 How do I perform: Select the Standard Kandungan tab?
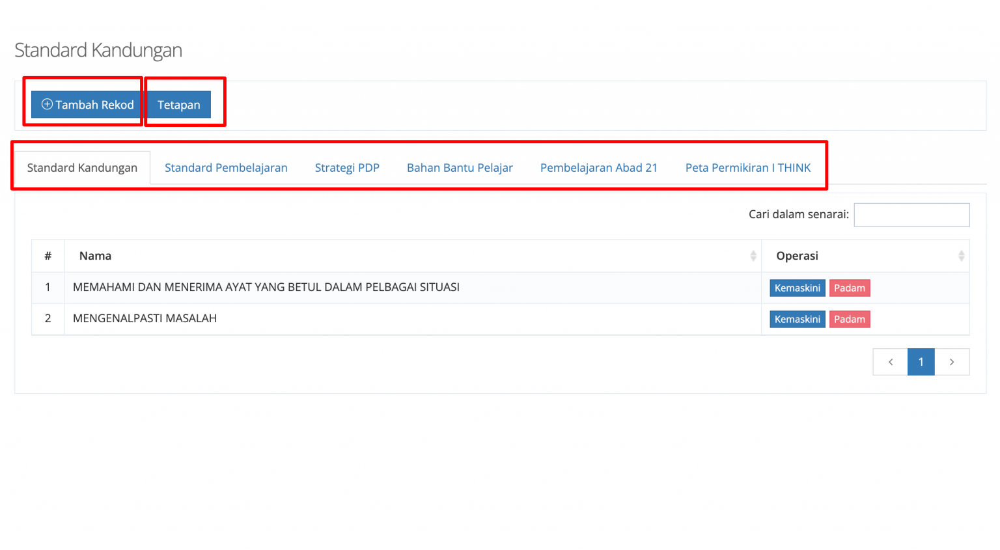click(x=82, y=168)
